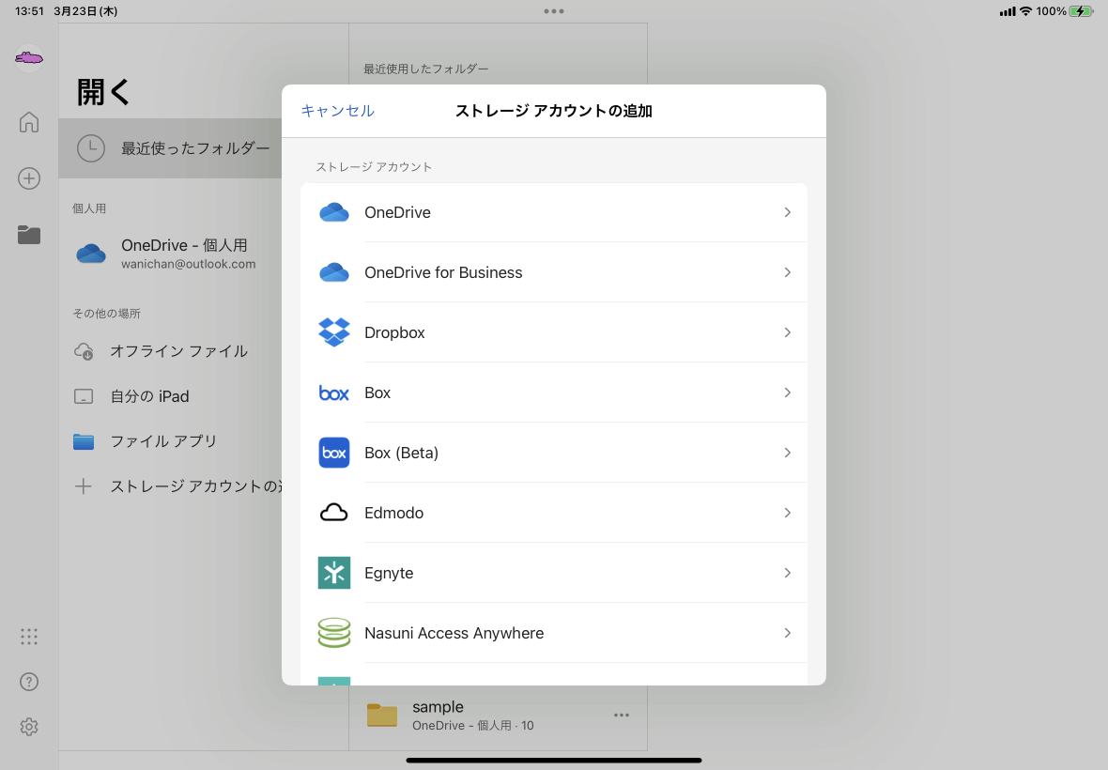Image resolution: width=1108 pixels, height=770 pixels.
Task: Tap the home indicator bar
Action: pyautogui.click(x=554, y=761)
